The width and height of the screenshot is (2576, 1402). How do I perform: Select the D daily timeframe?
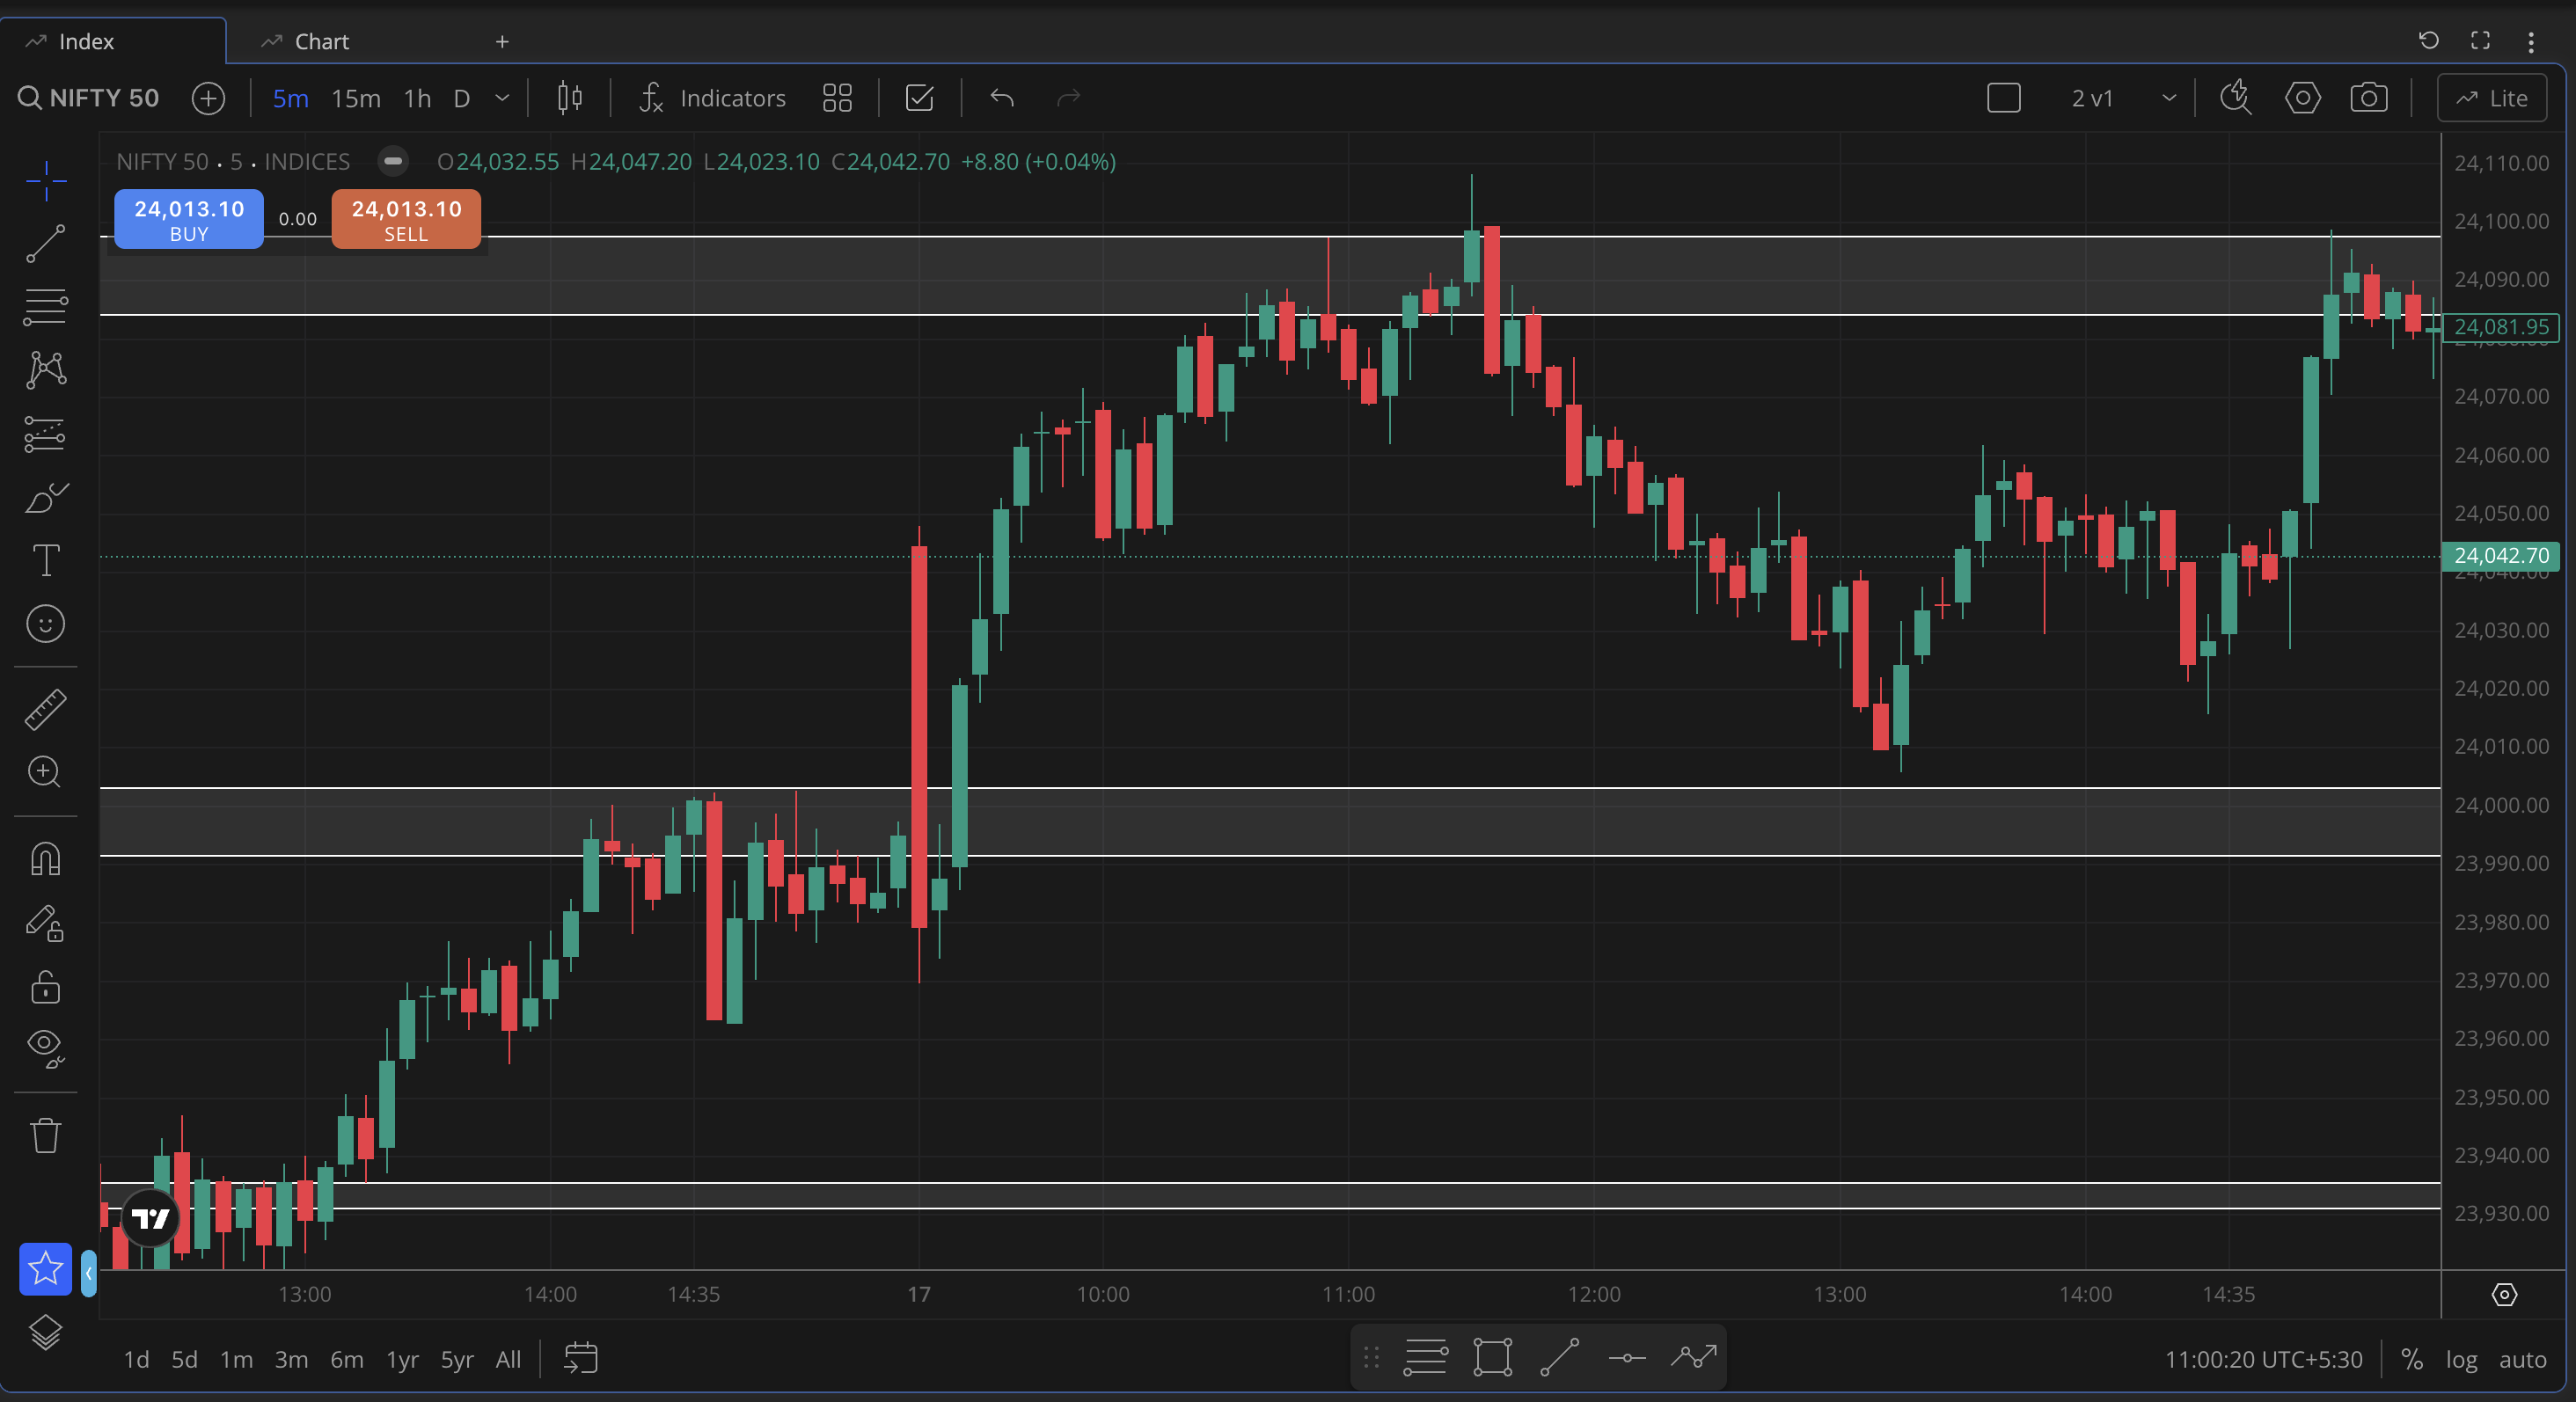(x=462, y=98)
